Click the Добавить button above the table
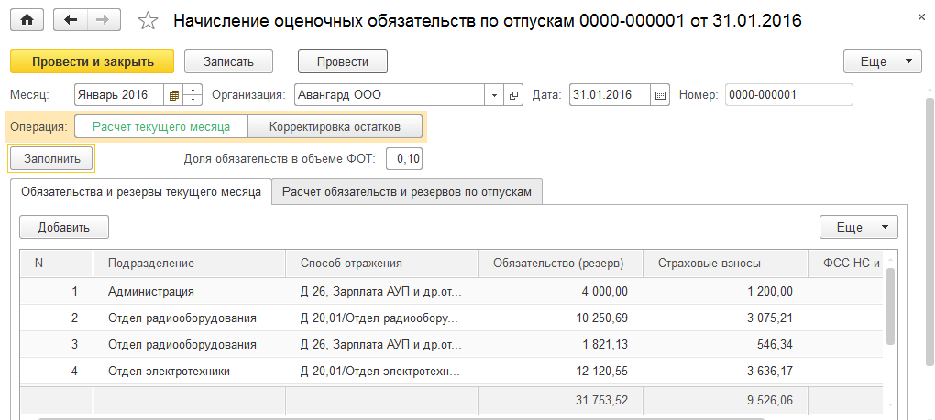The height and width of the screenshot is (420, 935). tap(64, 227)
